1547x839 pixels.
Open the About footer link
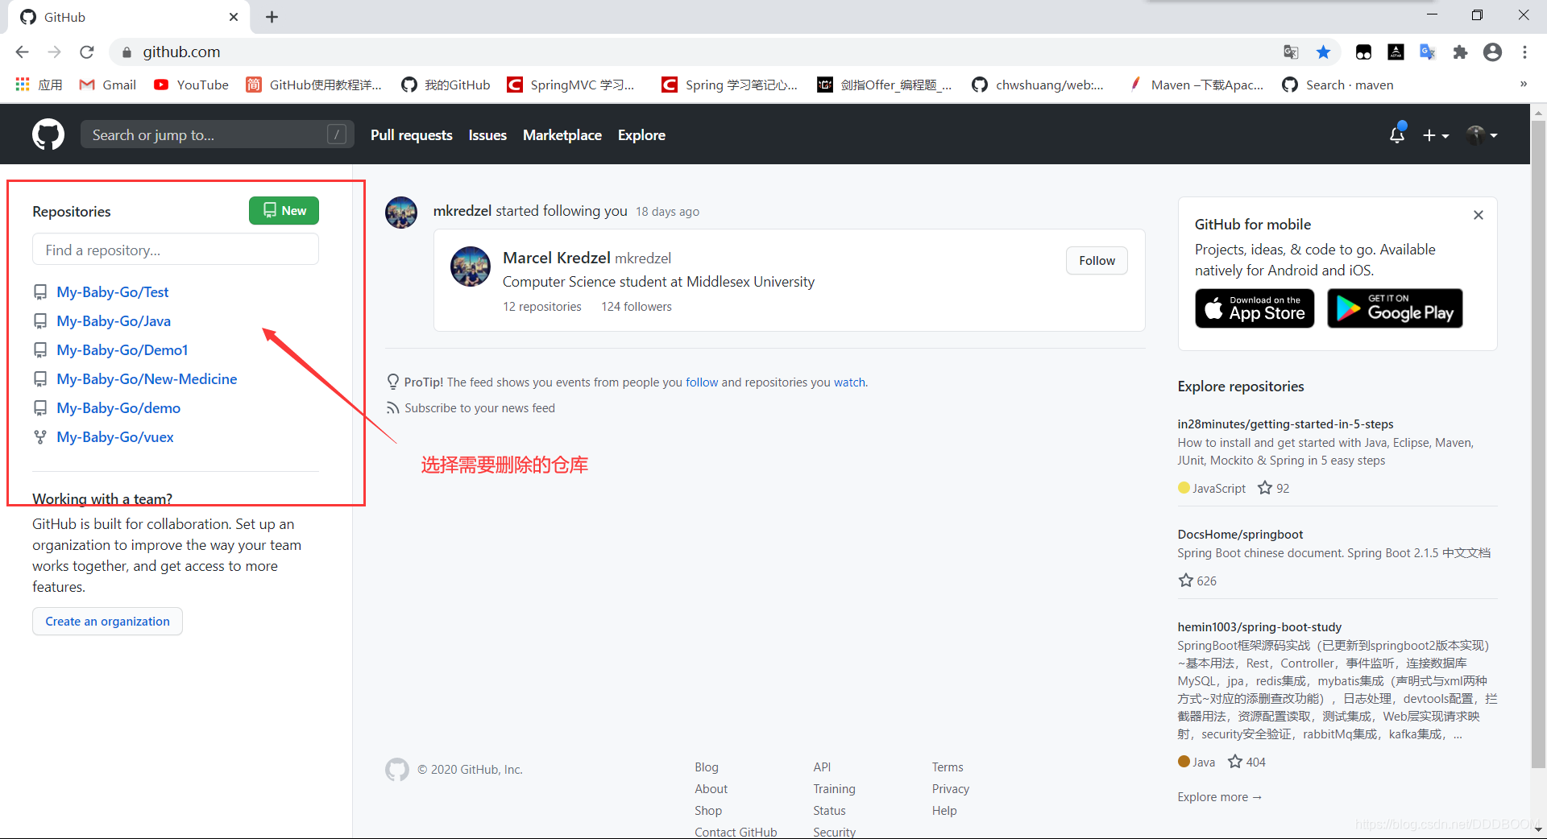(x=711, y=789)
